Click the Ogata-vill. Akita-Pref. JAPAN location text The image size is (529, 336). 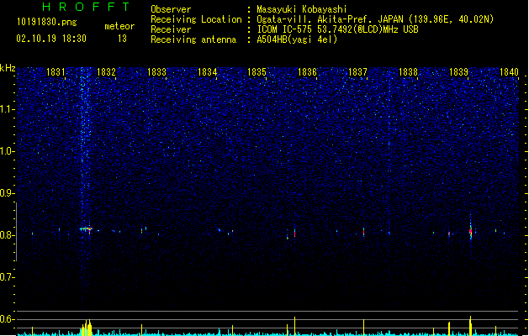coord(375,19)
